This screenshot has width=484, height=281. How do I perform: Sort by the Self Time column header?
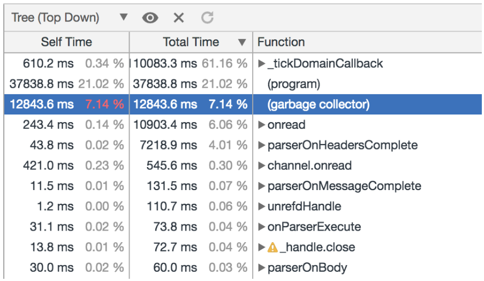67,42
